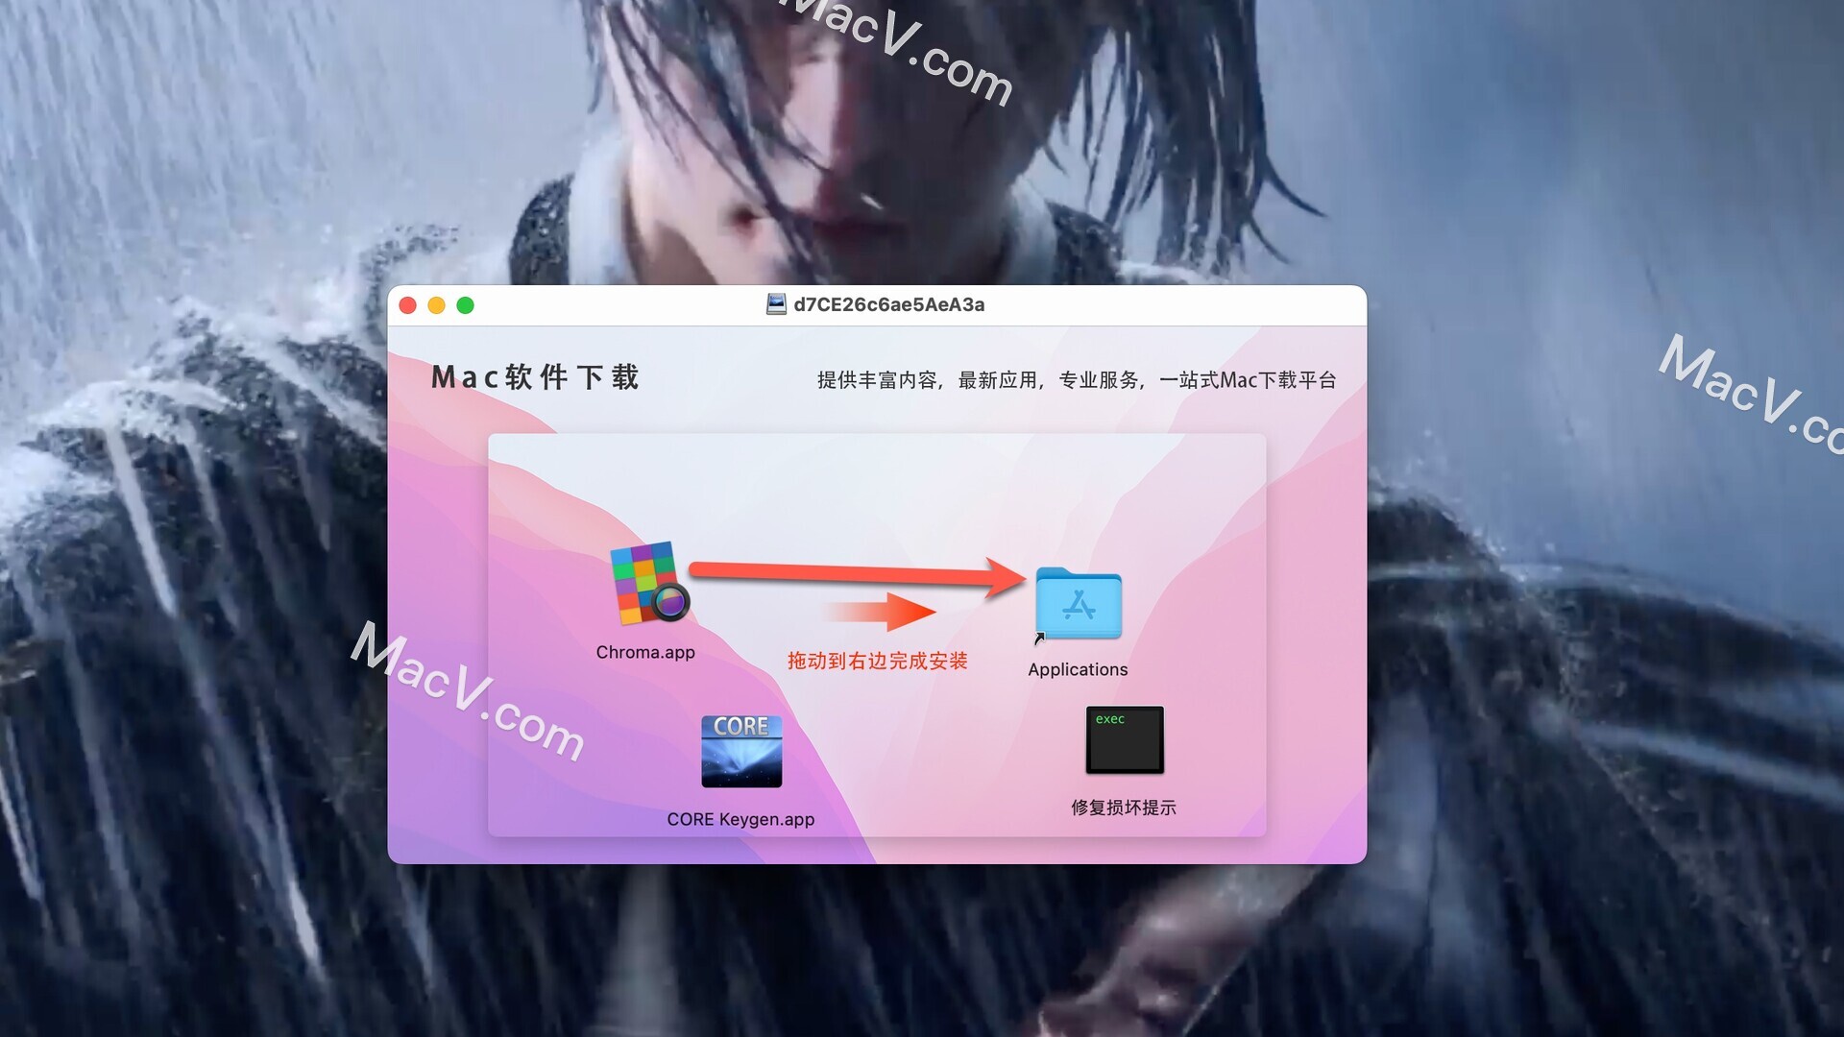Select the CORE Keygen tool icon
The height and width of the screenshot is (1037, 1844).
click(x=739, y=750)
